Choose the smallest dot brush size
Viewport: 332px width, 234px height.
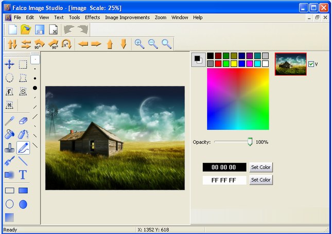tap(35, 60)
